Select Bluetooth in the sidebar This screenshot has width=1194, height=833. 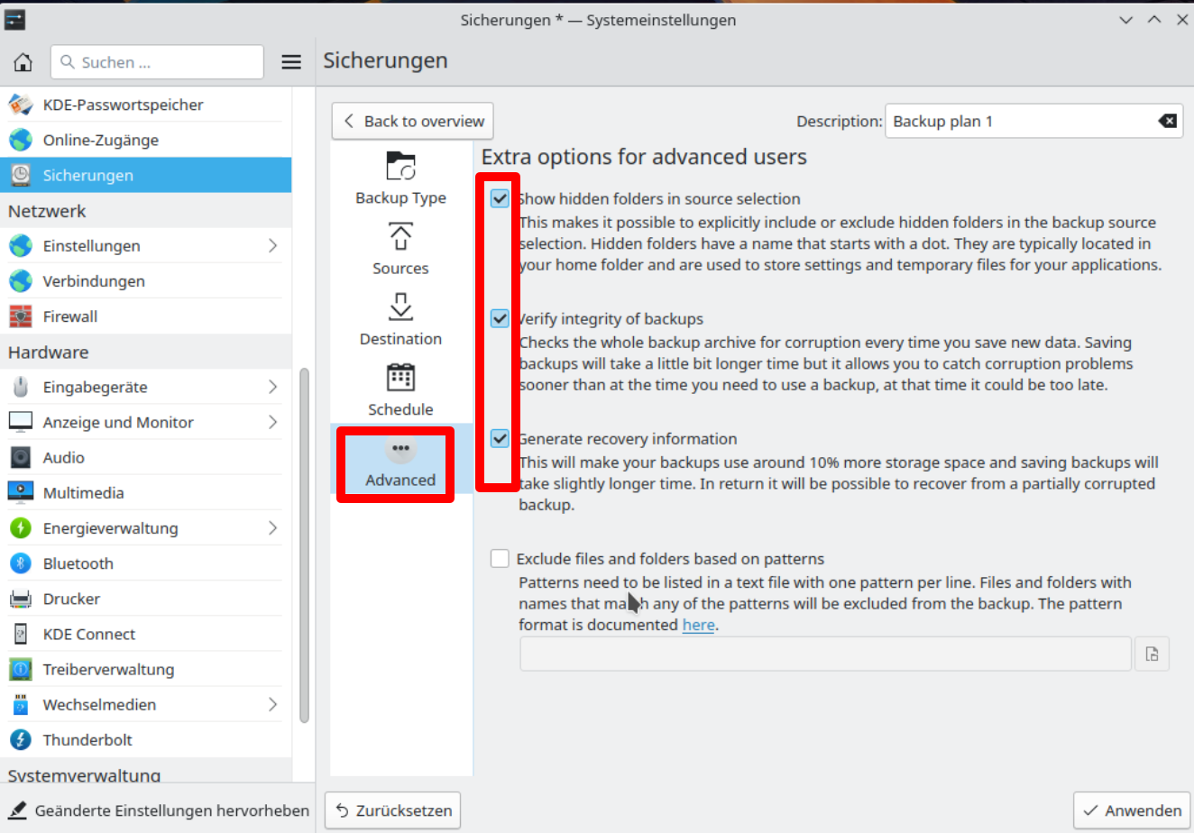(x=78, y=563)
